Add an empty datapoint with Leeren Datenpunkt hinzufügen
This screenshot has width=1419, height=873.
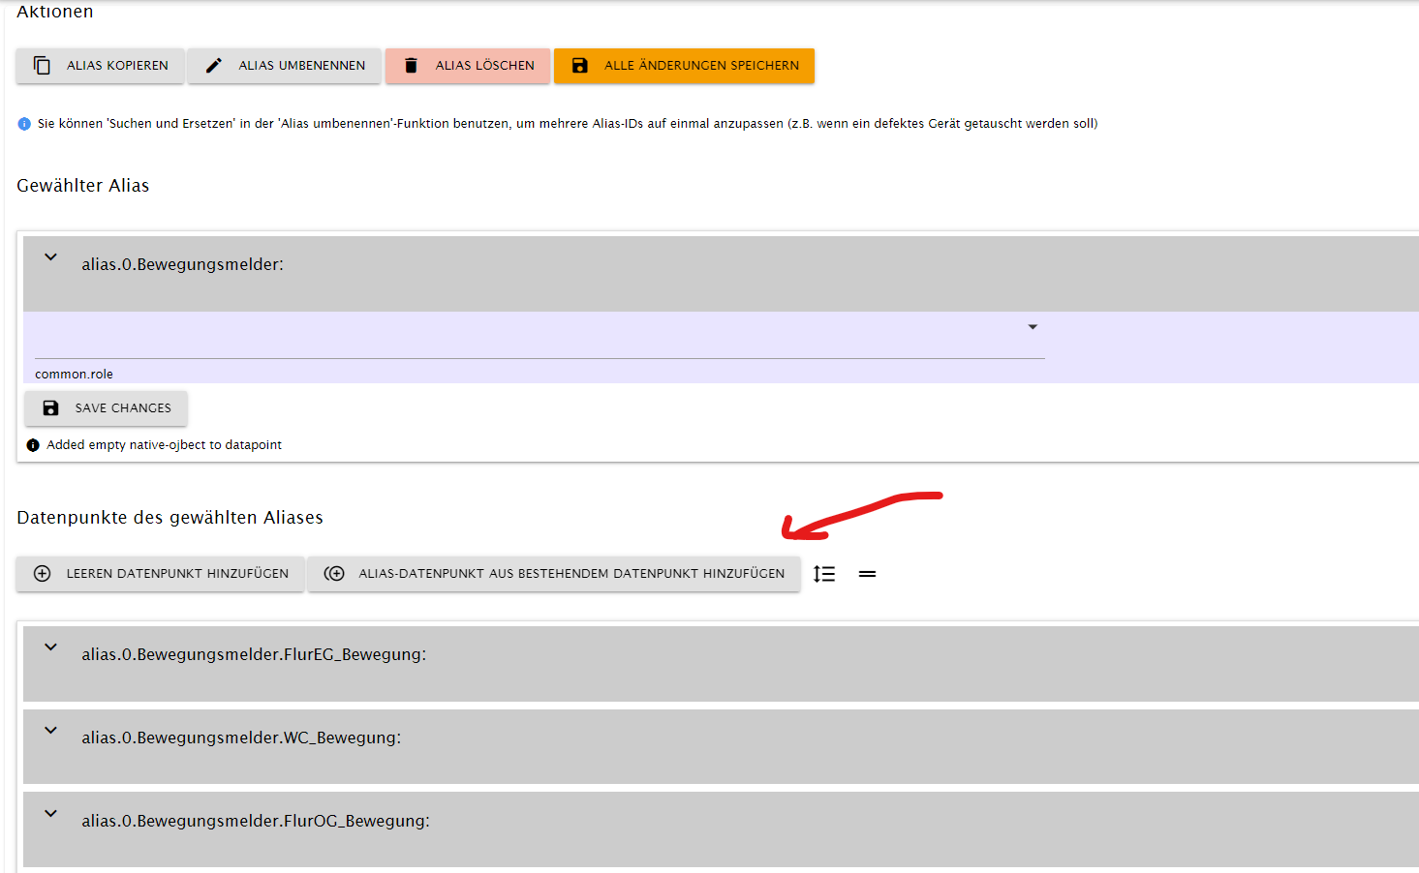click(x=161, y=574)
